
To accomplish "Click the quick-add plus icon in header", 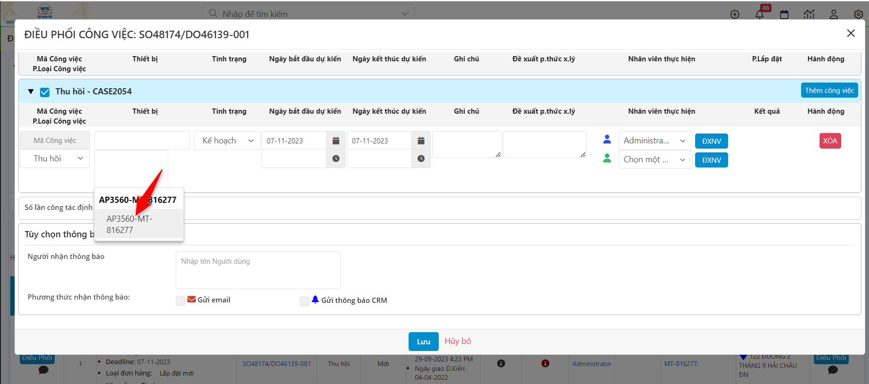I will tap(735, 14).
